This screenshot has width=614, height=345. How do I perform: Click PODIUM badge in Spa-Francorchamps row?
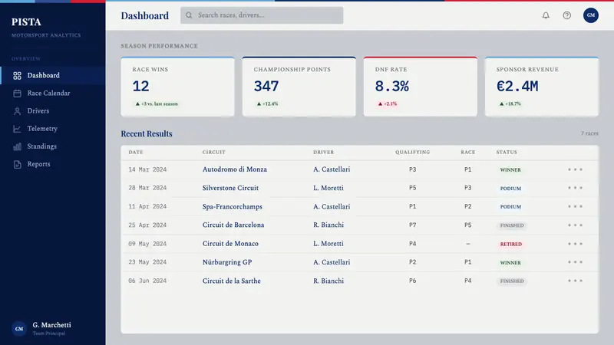(x=510, y=207)
